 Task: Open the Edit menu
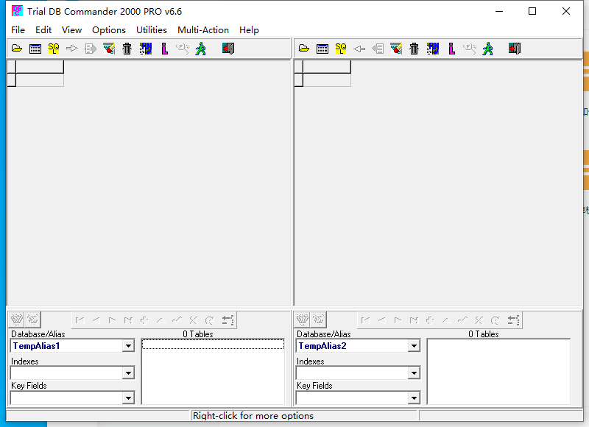point(43,30)
